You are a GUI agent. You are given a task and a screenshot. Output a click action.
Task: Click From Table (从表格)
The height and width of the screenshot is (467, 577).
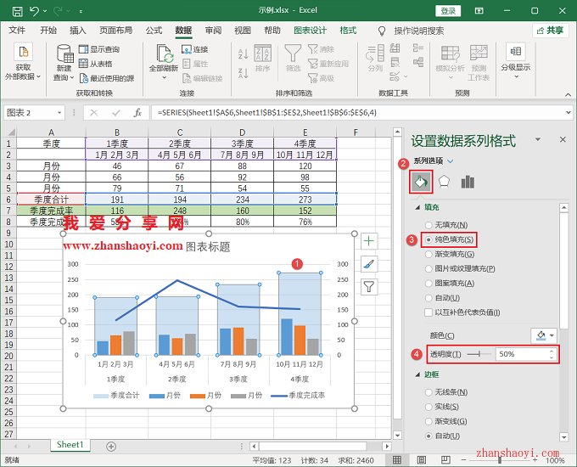96,64
